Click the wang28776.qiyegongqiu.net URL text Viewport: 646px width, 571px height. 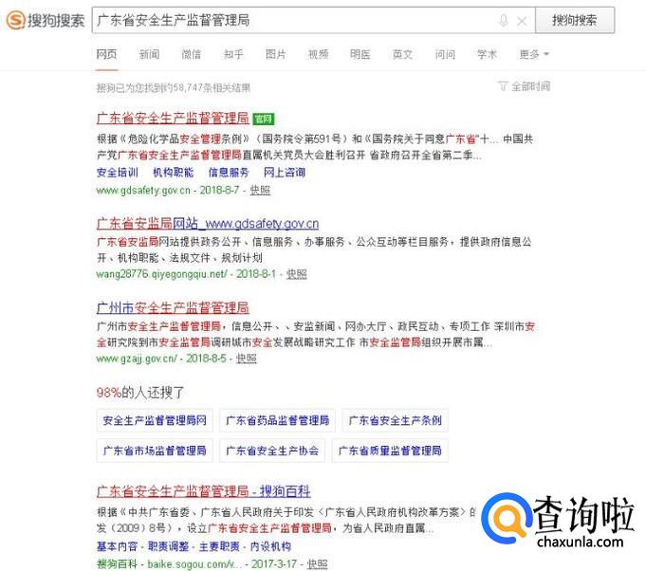[161, 274]
